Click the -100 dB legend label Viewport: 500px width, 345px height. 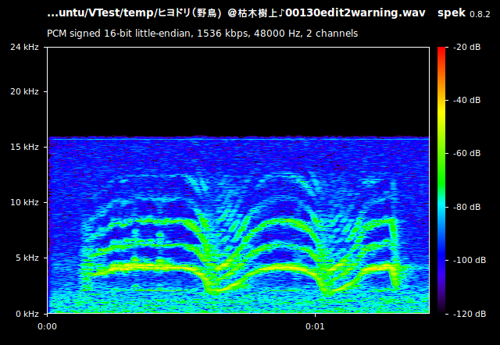[470, 260]
